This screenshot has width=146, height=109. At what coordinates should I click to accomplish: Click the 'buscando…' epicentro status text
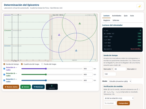point(136,49)
